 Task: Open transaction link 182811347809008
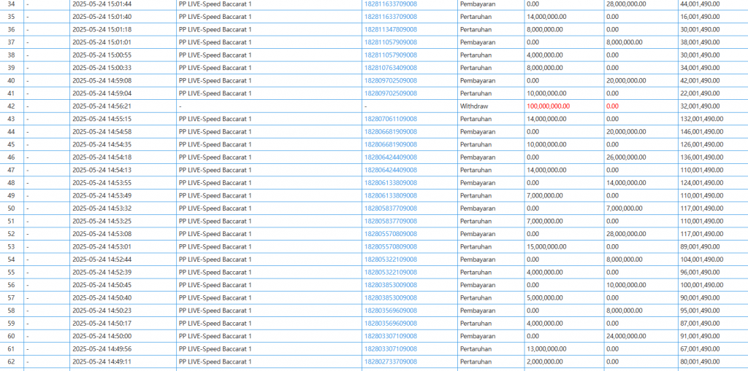pos(391,30)
